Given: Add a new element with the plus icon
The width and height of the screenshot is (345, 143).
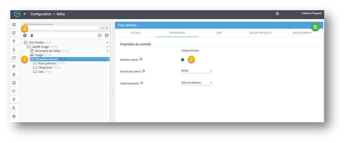Looking at the screenshot, I should click(x=25, y=35).
